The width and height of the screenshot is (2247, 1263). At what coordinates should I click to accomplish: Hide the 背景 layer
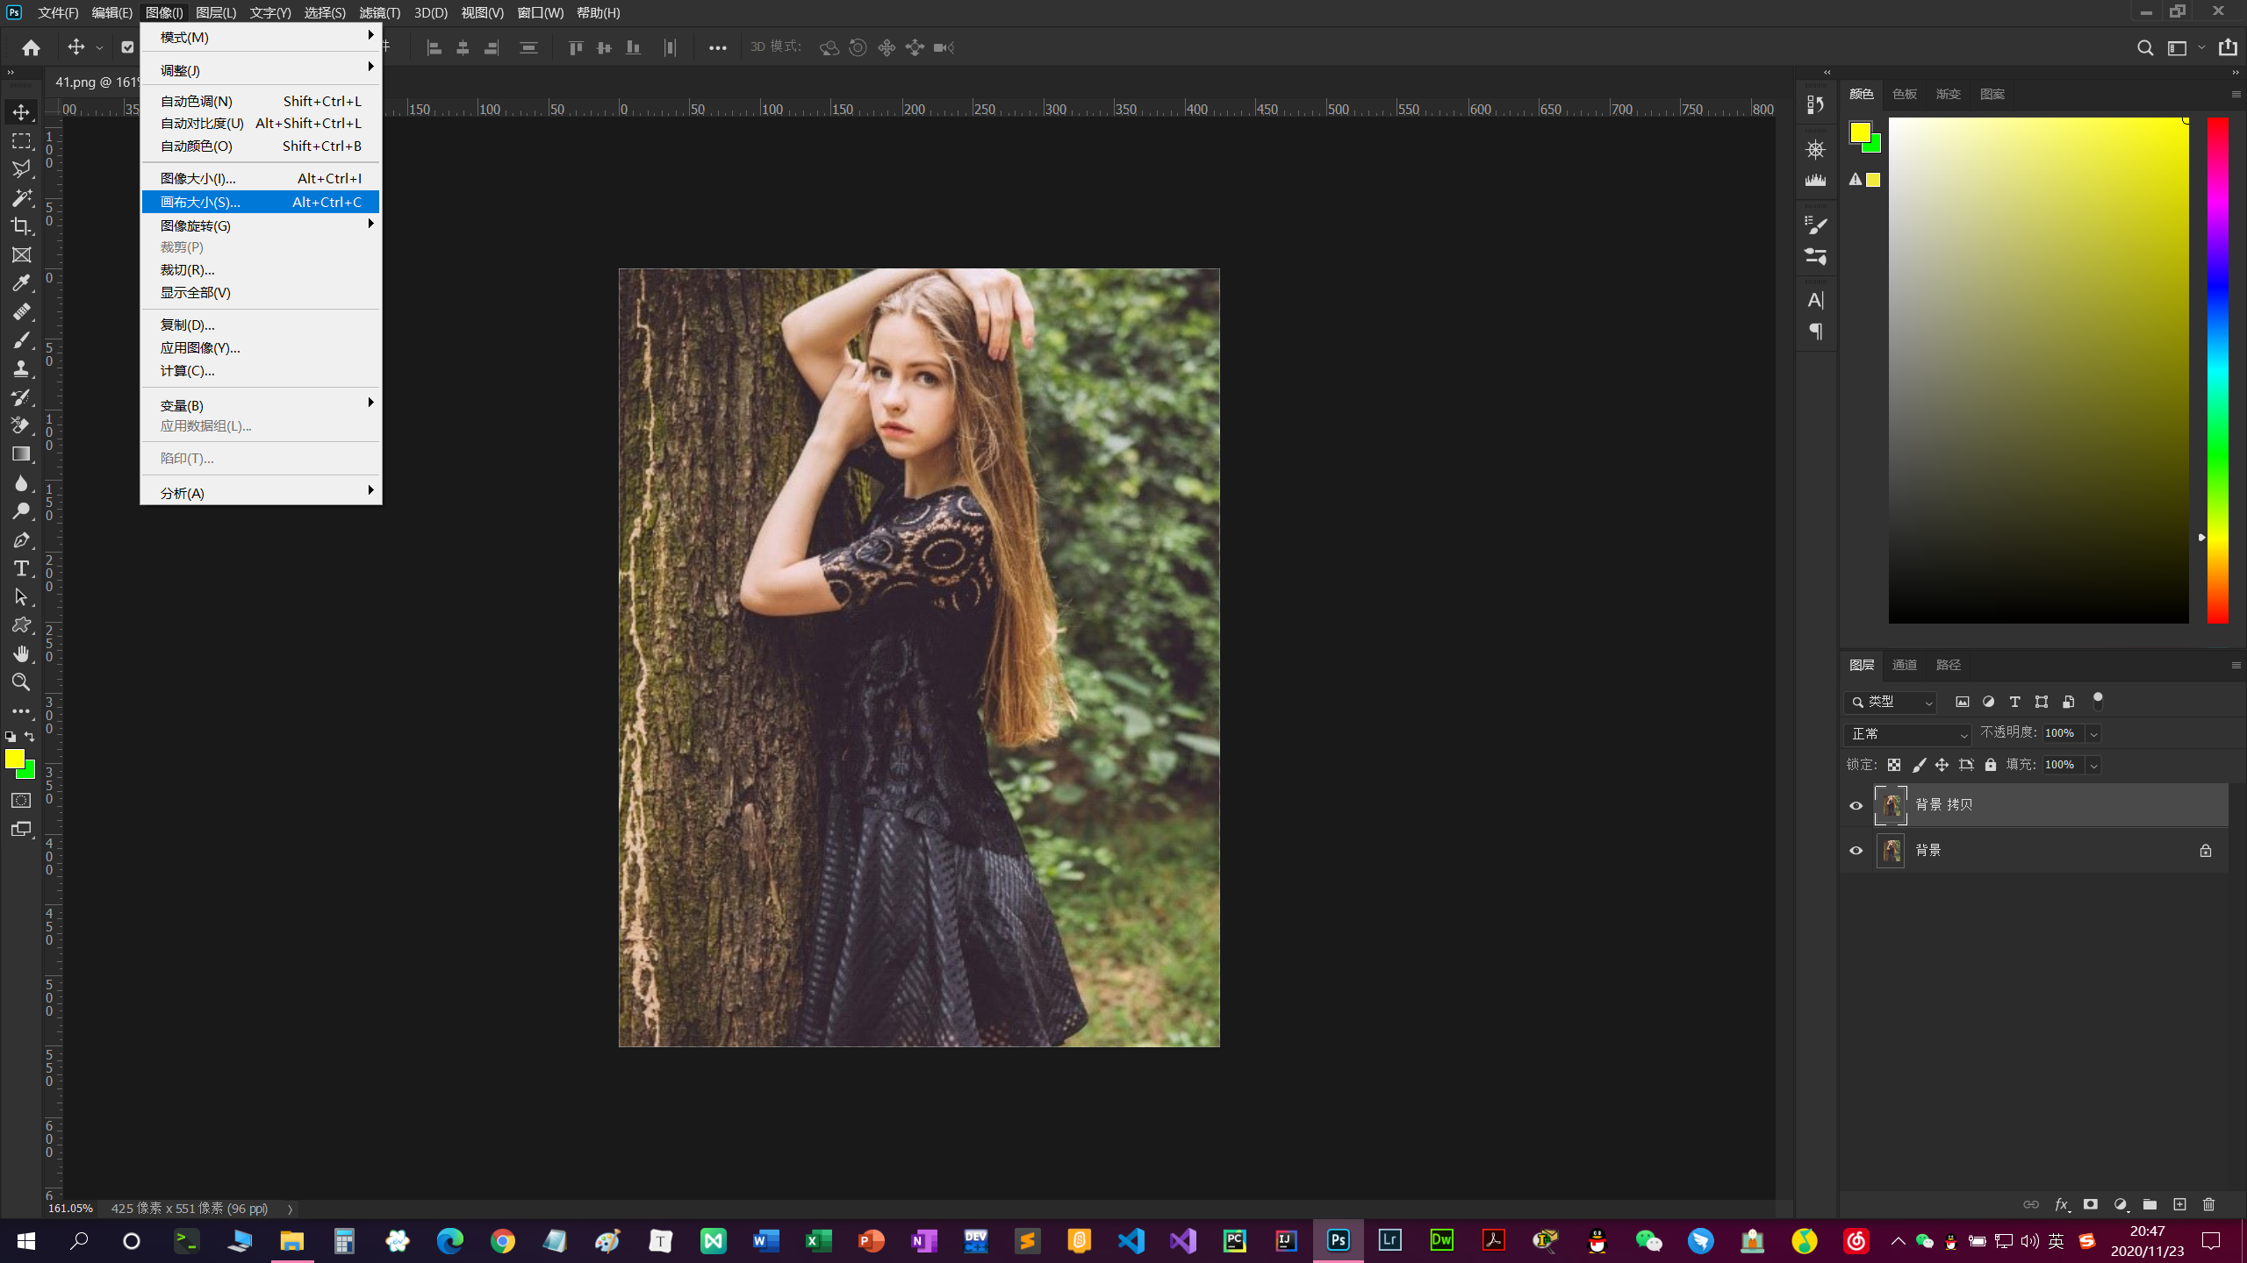click(x=1856, y=850)
